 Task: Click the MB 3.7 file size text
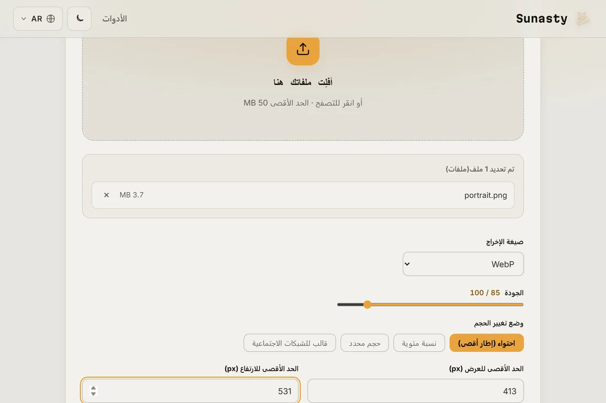[132, 195]
